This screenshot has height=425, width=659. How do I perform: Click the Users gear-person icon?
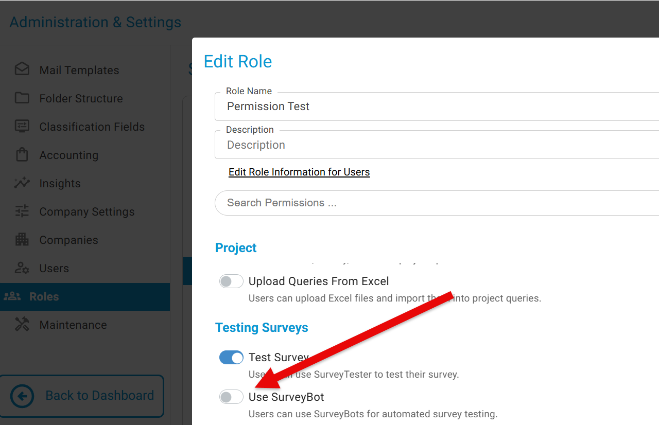(22, 268)
